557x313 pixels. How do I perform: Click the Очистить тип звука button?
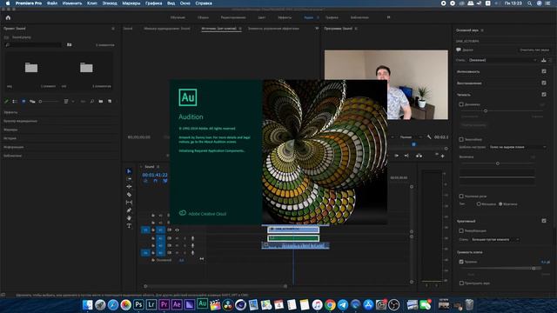534,50
